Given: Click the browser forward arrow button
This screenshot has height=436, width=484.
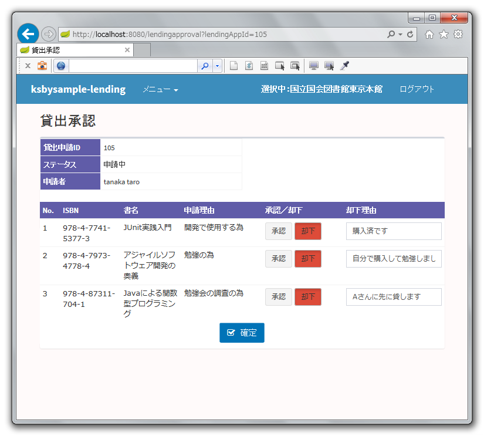Looking at the screenshot, I should click(x=49, y=34).
